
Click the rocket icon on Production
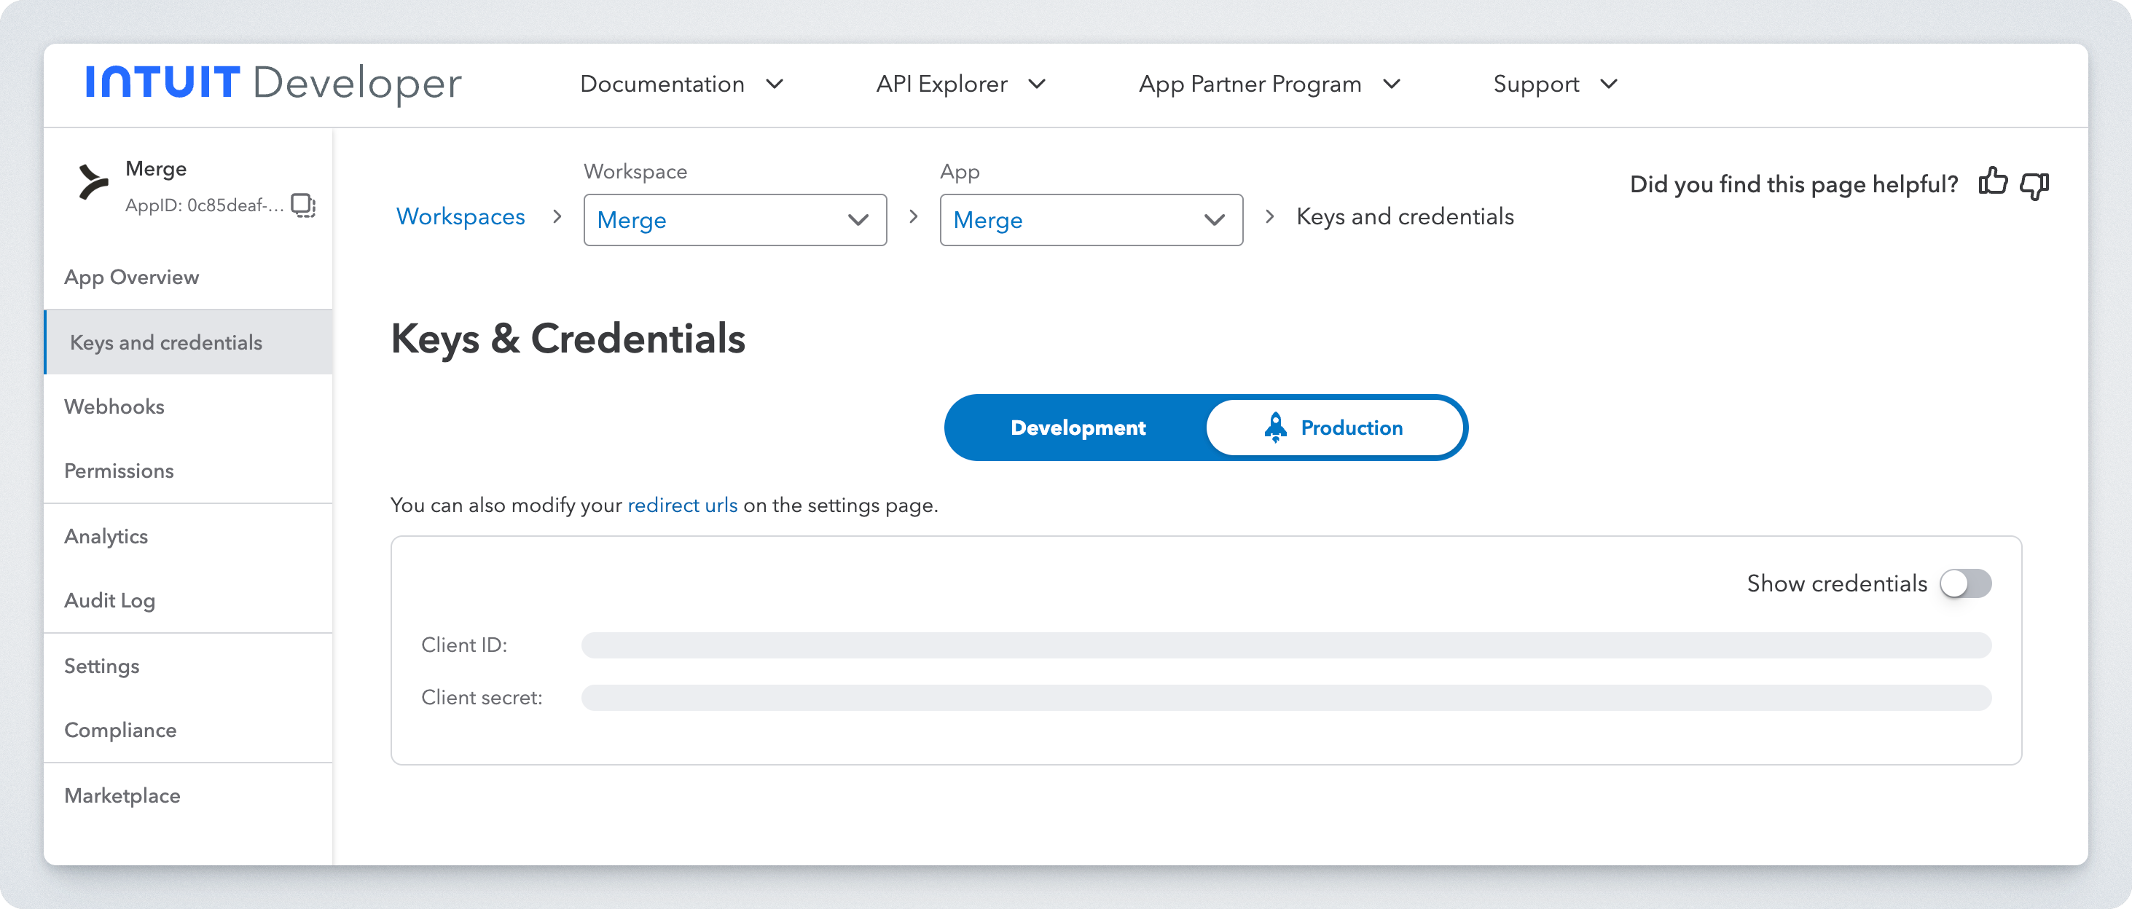pos(1275,428)
